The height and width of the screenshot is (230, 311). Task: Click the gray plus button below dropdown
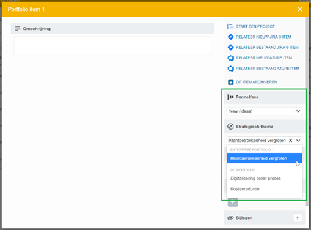[x=233, y=202]
